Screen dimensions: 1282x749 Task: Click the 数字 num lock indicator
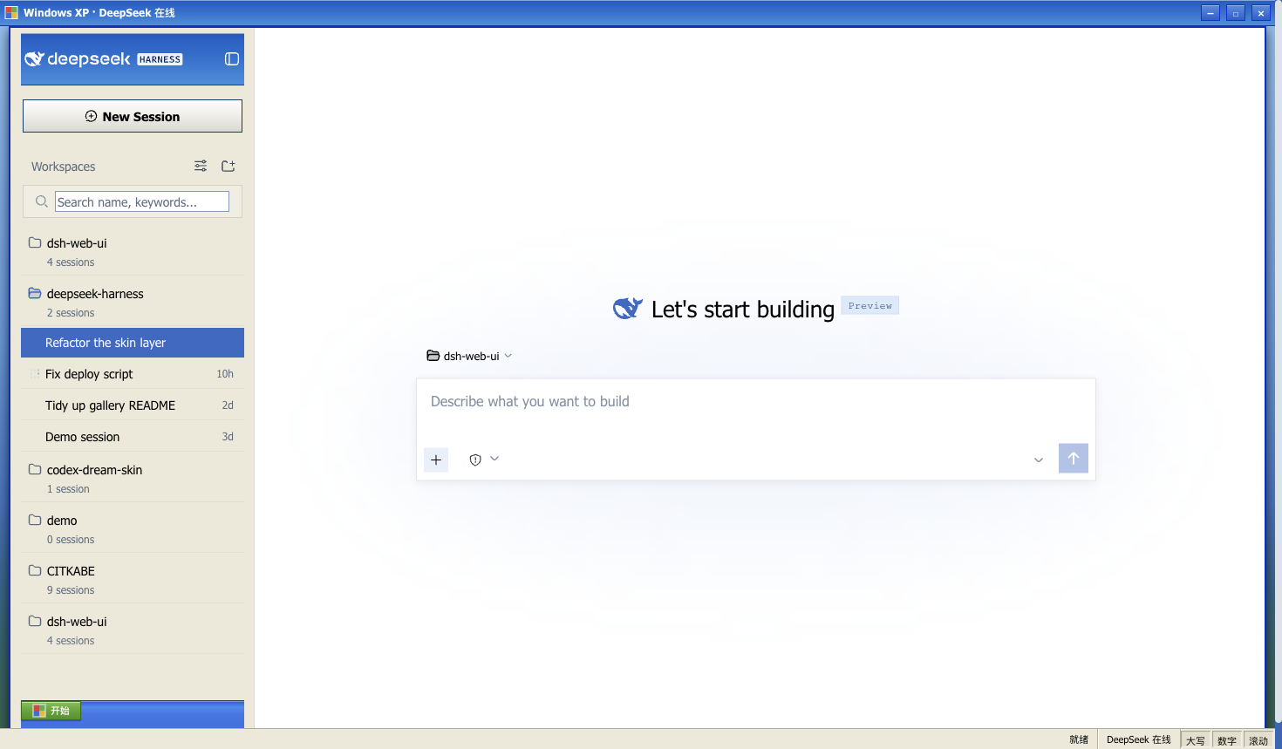(1226, 740)
